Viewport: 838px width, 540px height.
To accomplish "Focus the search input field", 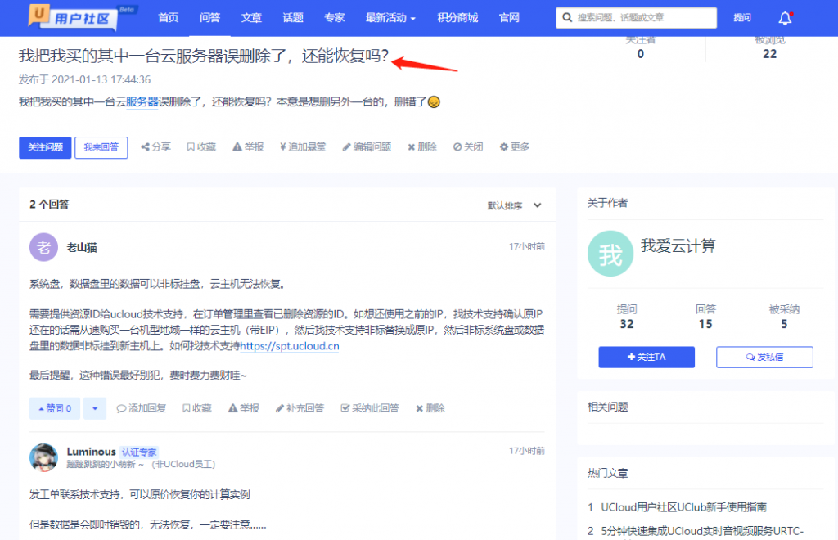I will click(x=636, y=18).
